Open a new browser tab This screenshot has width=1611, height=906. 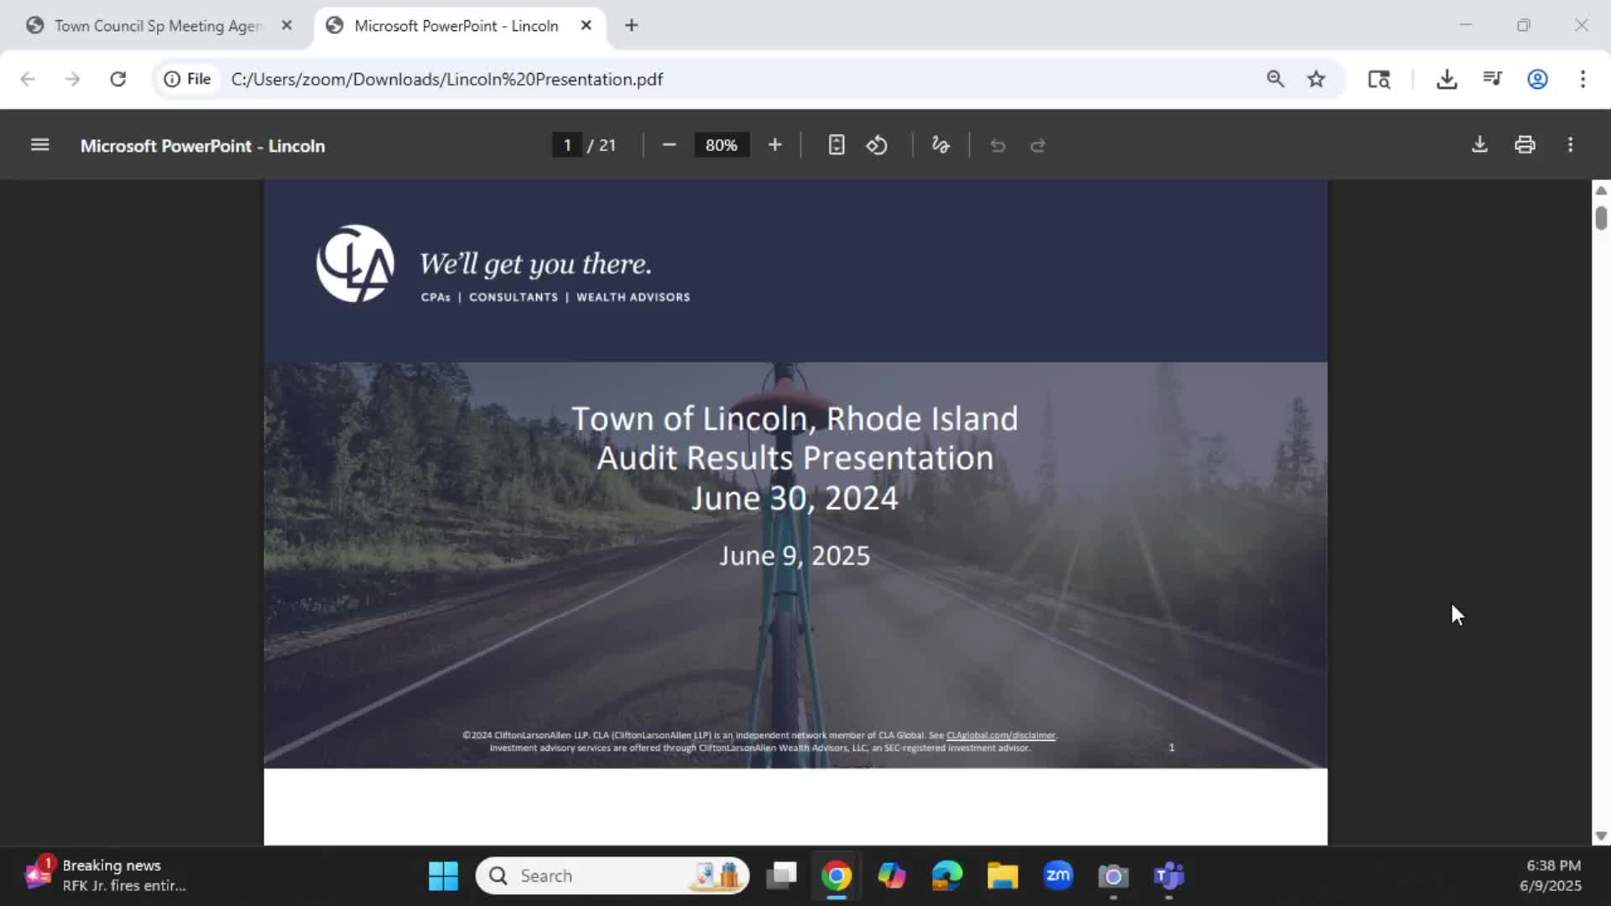coord(631,26)
